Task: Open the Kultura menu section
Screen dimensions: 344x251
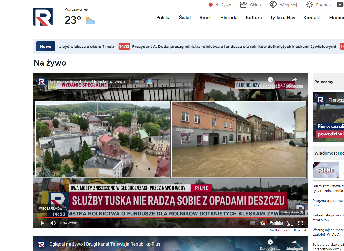Action: click(x=254, y=18)
